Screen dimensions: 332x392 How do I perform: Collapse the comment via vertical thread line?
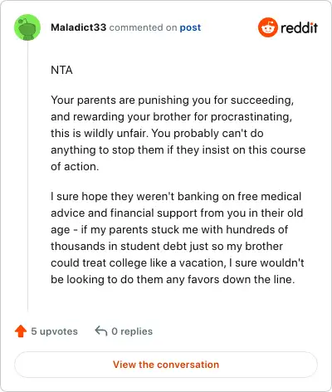click(x=27, y=176)
